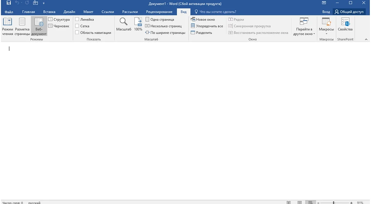Switch to the Рецензирование tab

tap(159, 12)
